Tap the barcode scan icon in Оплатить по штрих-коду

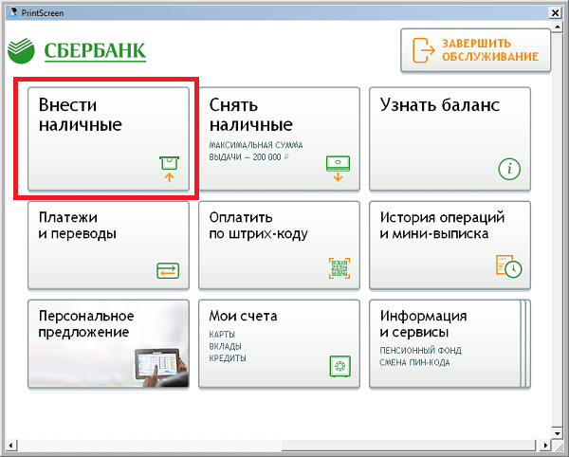[339, 267]
